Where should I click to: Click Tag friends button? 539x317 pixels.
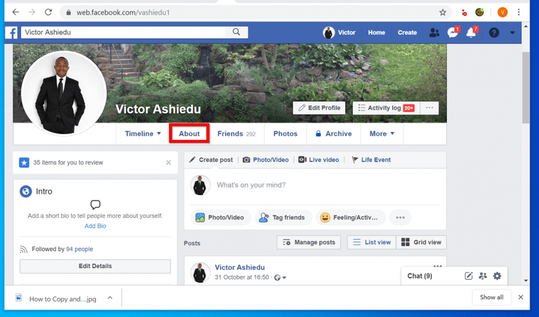click(283, 217)
